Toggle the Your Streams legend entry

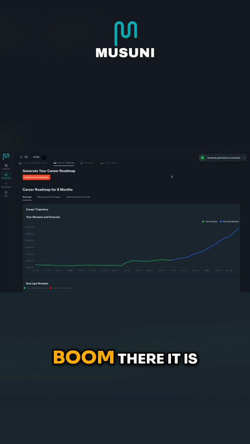[x=210, y=221]
